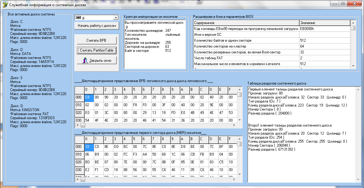Click the horizontal scrollbar thumb of BPB grid
This screenshot has height=188, width=364.
pyautogui.click(x=83, y=125)
